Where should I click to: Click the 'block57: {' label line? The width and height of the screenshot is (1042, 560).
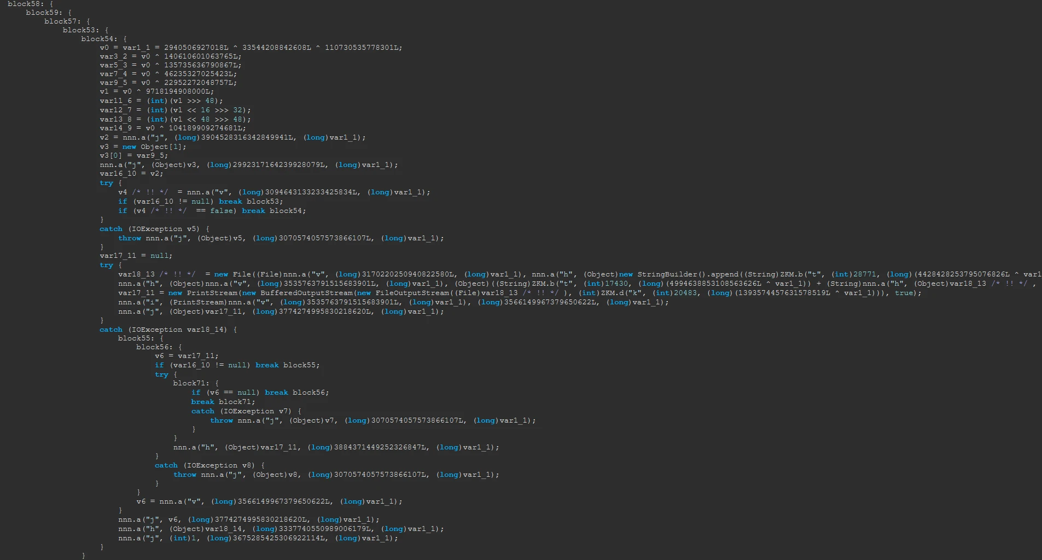(67, 21)
